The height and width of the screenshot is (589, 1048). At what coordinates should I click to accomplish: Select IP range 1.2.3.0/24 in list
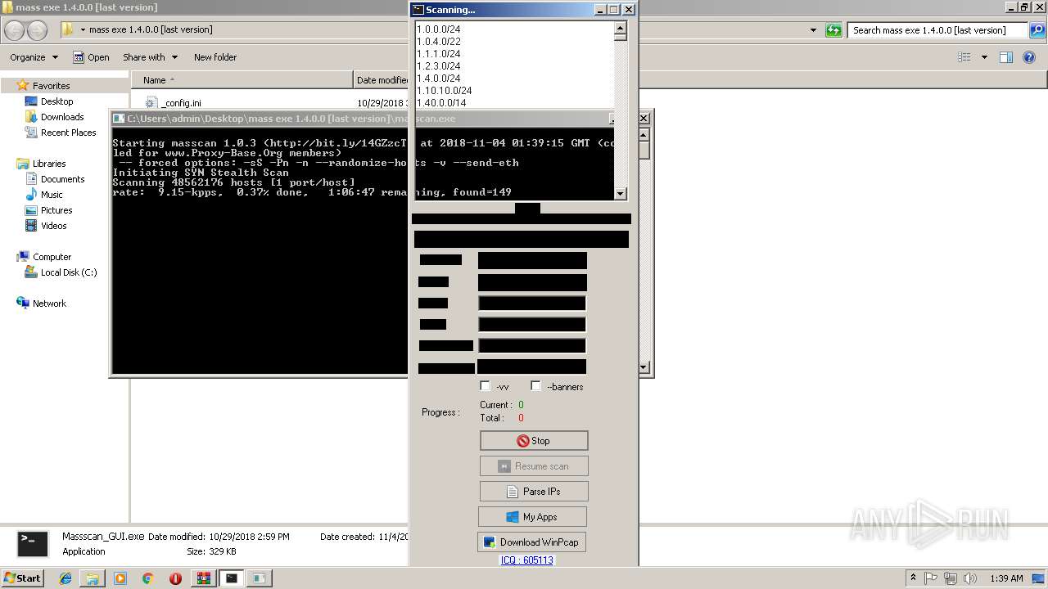pyautogui.click(x=439, y=66)
